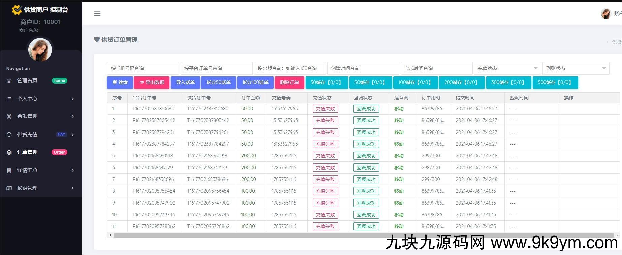Focus the amount query field
Image resolution: width=622 pixels, height=255 pixels.
(290, 68)
